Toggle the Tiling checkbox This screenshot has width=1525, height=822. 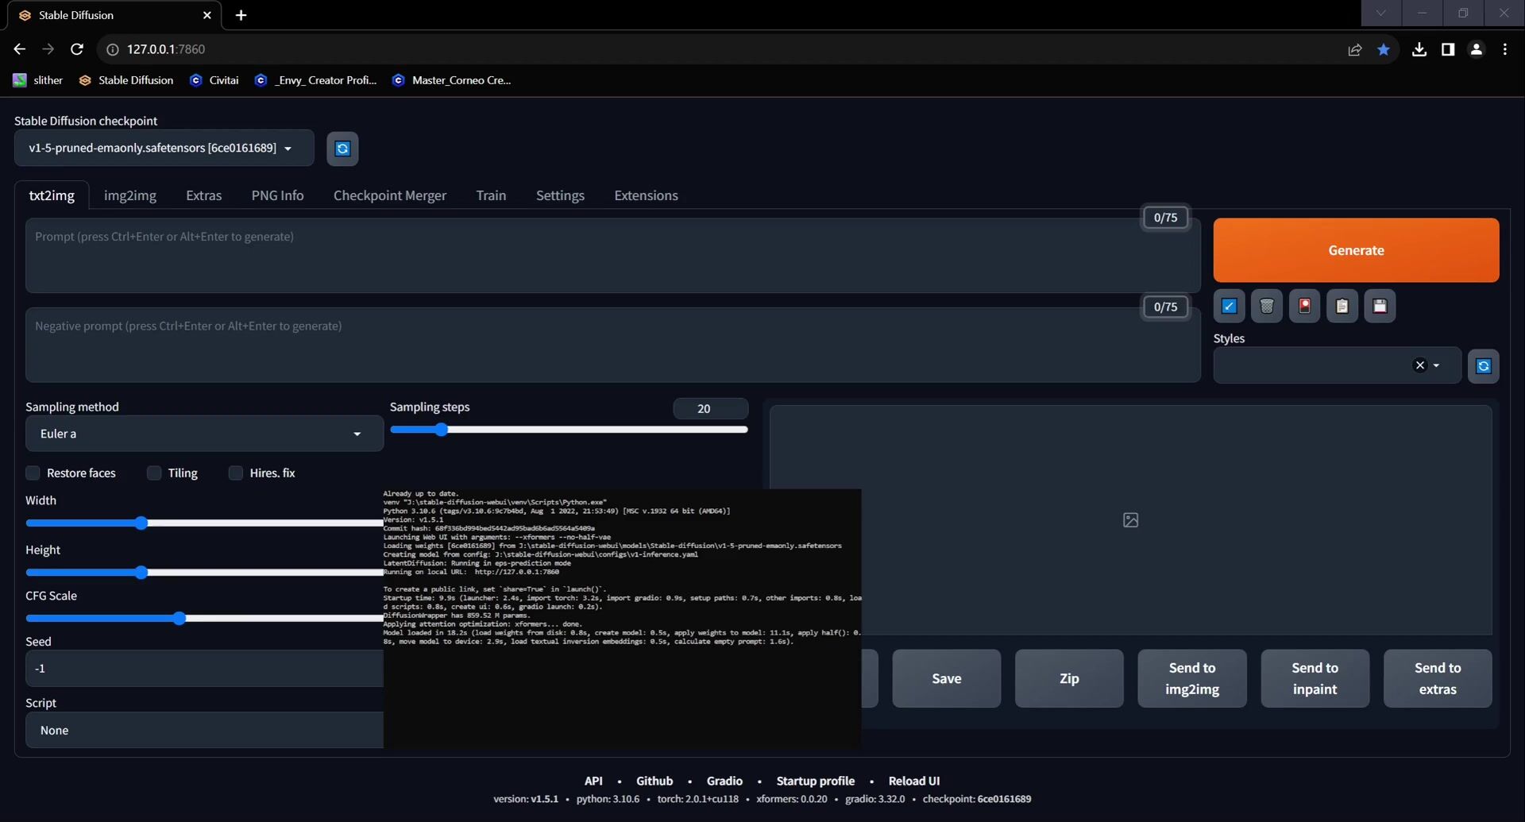pyautogui.click(x=154, y=473)
